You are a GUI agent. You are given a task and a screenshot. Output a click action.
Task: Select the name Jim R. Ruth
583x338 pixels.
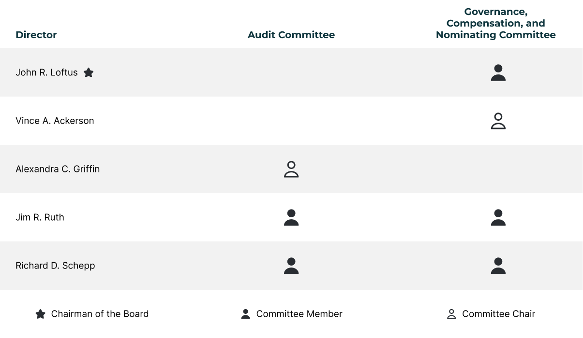[40, 217]
